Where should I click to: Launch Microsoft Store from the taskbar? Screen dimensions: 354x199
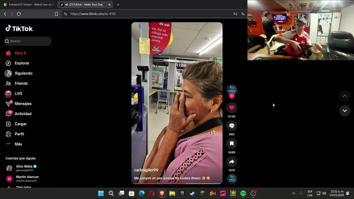[132, 193]
